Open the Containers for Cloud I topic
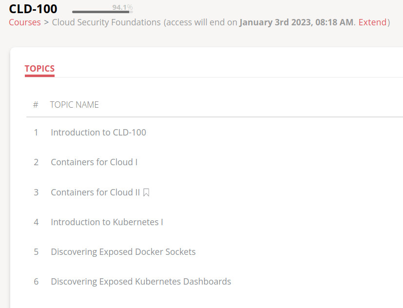This screenshot has width=403, height=308. [94, 162]
